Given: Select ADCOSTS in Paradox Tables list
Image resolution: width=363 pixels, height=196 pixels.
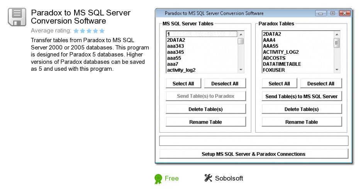Looking at the screenshot, I should 298,58.
